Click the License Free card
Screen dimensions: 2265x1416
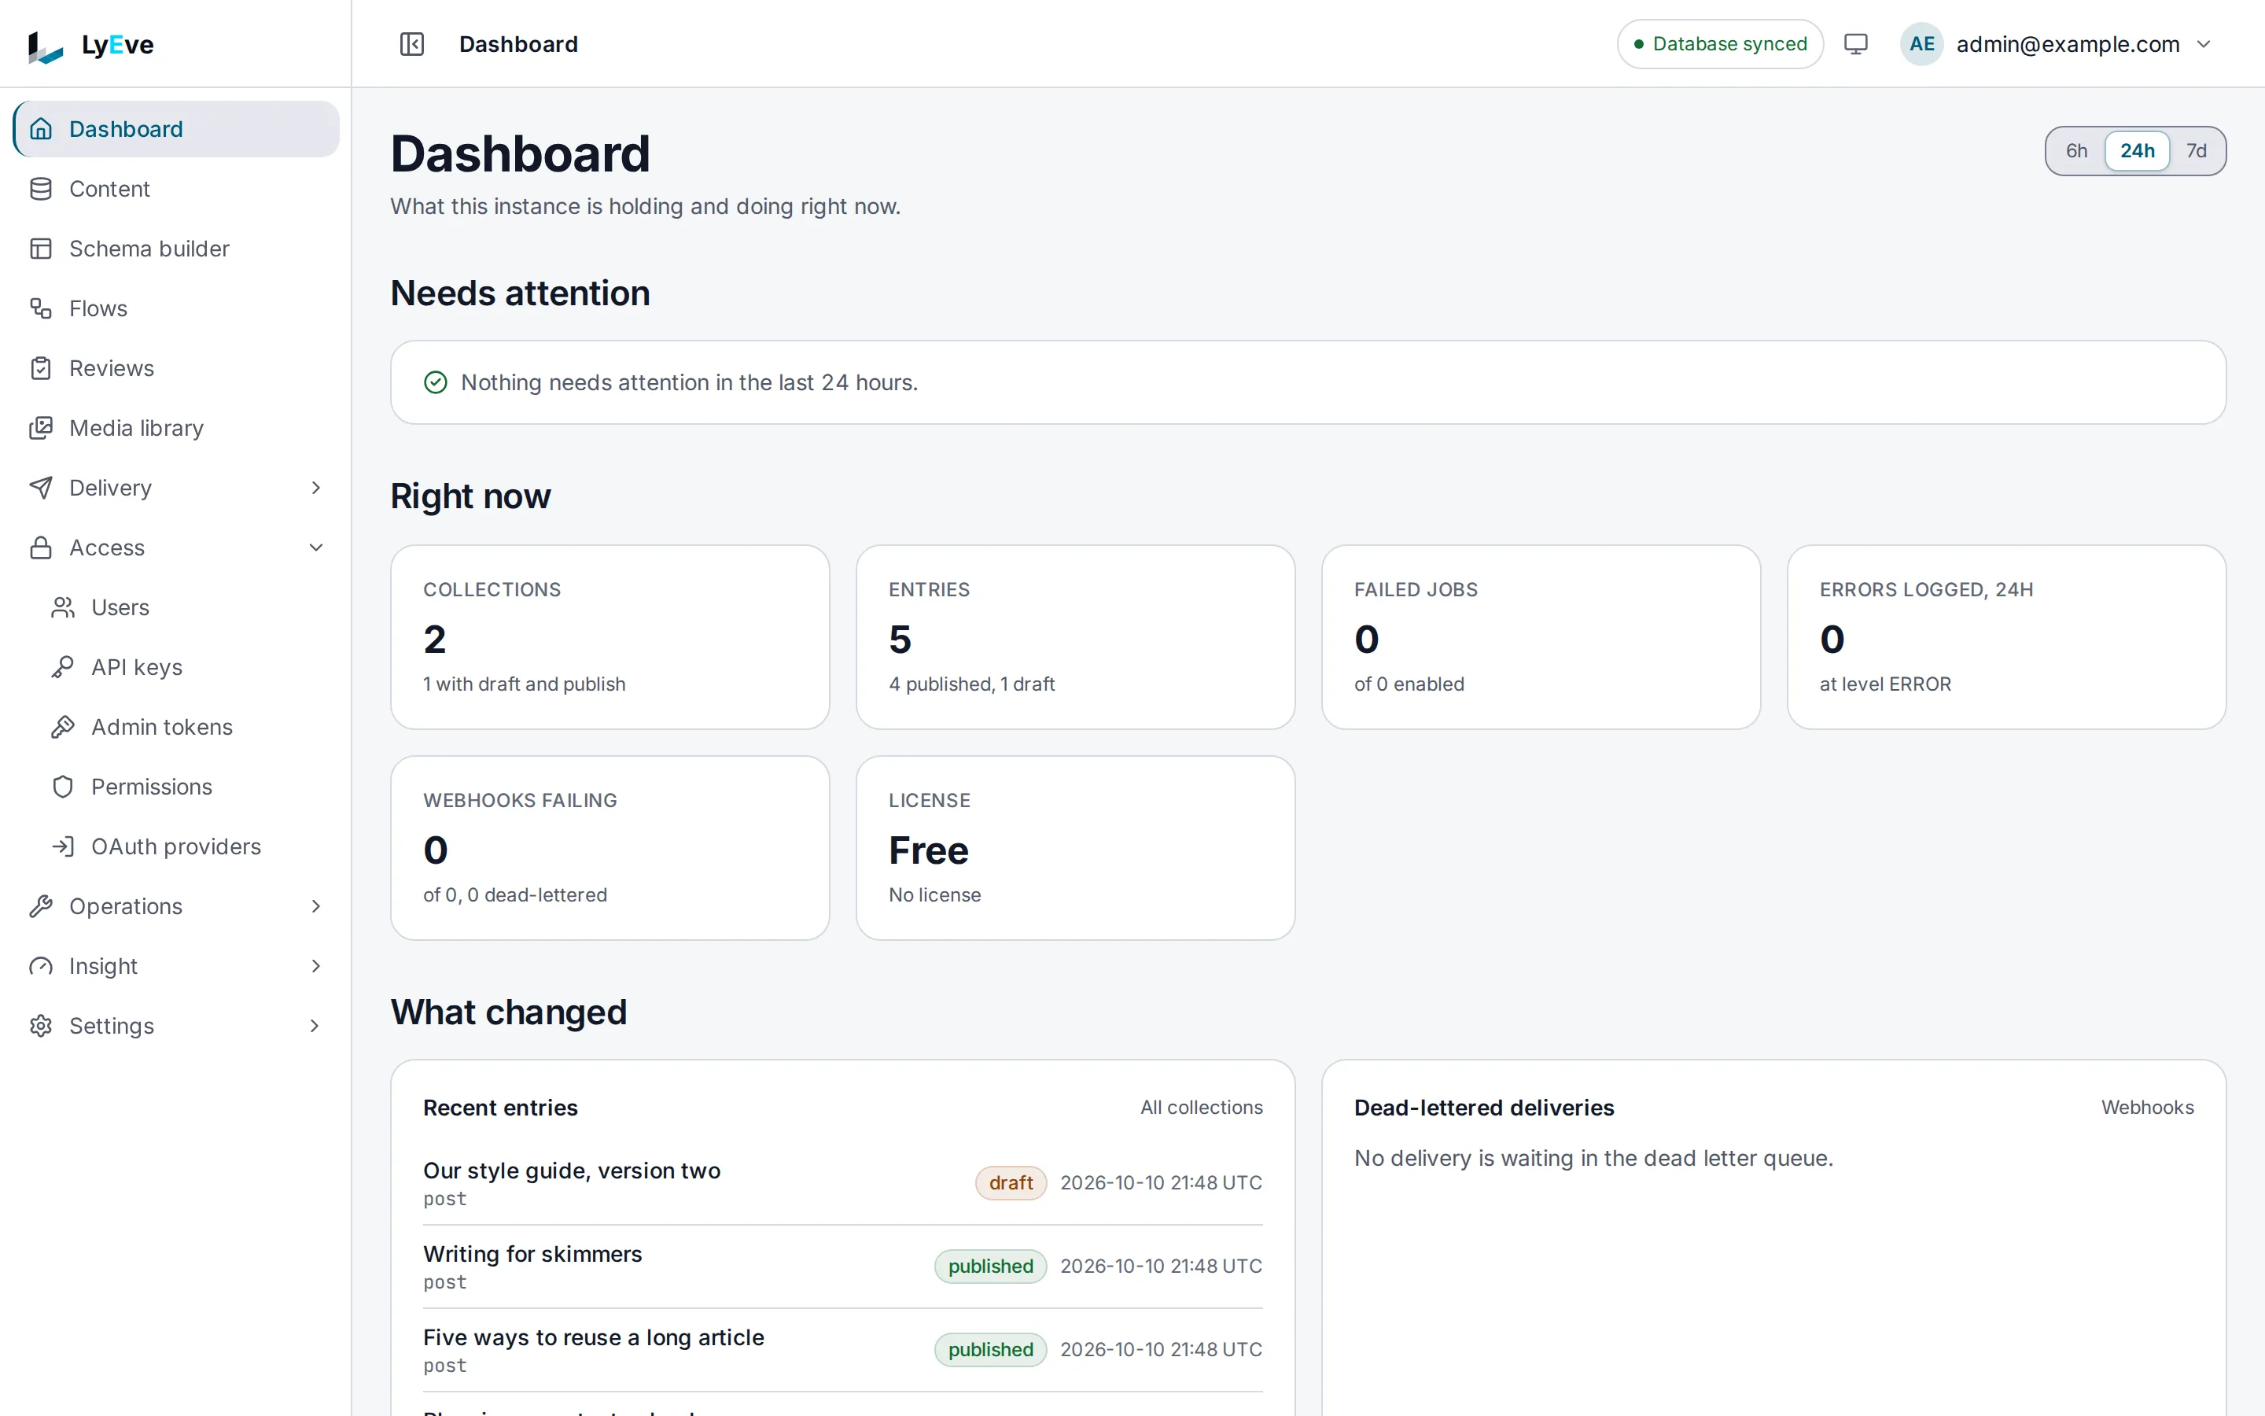1075,847
